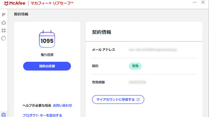Viewport: 209px width, 117px height.
Task: Click the blurred expiration date value
Action: (137, 82)
